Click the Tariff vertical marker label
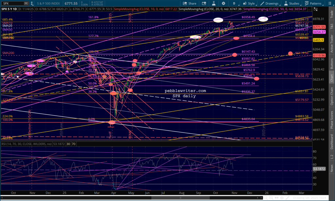335x201 pixels. click(x=110, y=135)
